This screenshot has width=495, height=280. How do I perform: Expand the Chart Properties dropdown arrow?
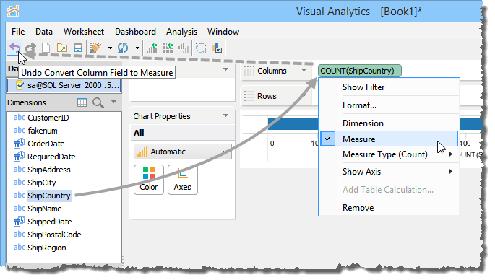(x=225, y=115)
